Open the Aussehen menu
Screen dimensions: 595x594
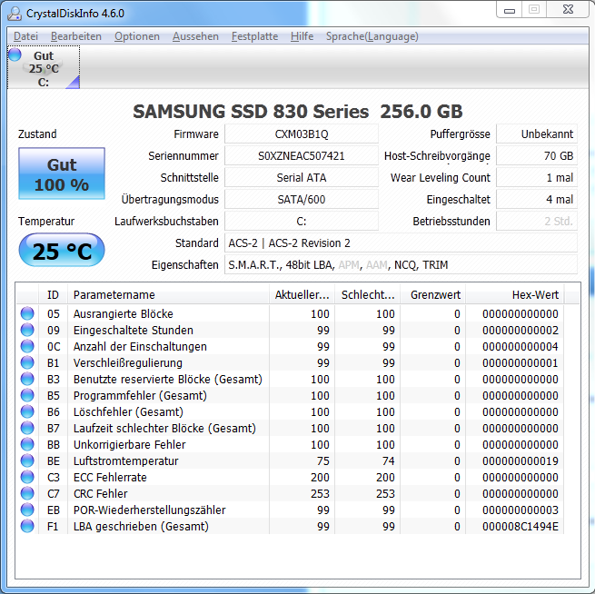click(x=195, y=36)
